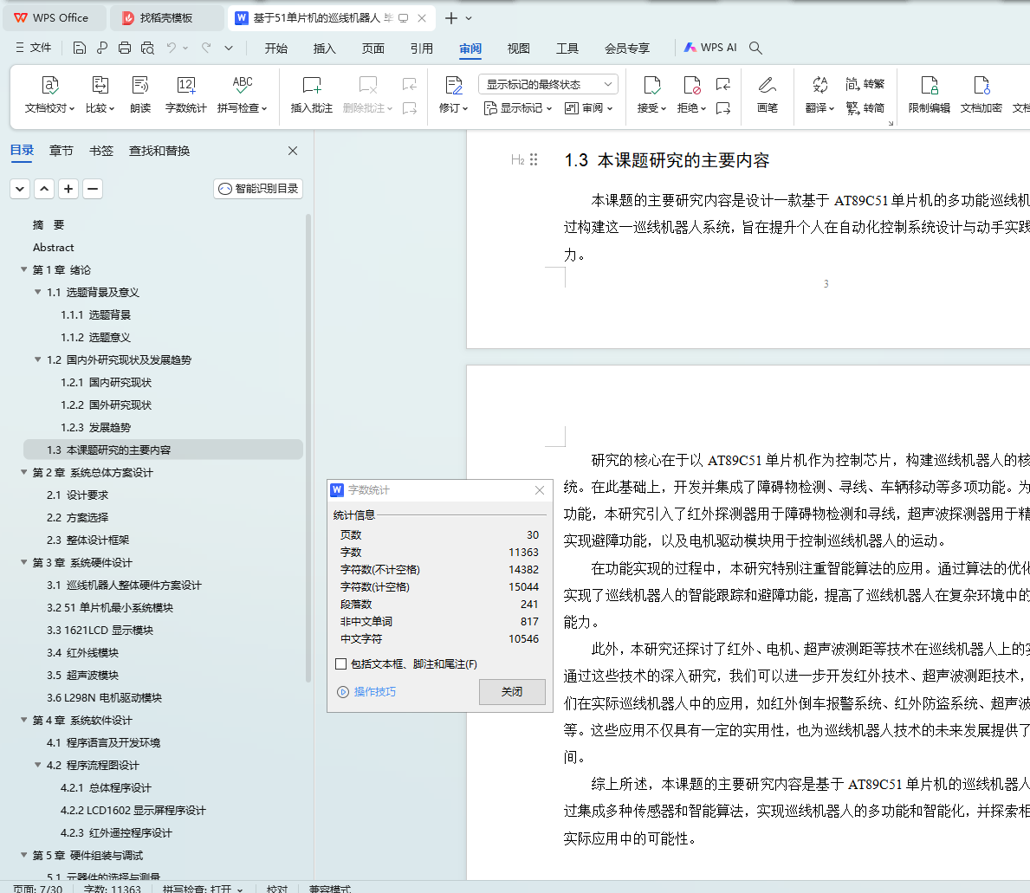Image resolution: width=1030 pixels, height=893 pixels.
Task: Collapse 第 1 章 绪论 tree node
Action: [x=24, y=270]
